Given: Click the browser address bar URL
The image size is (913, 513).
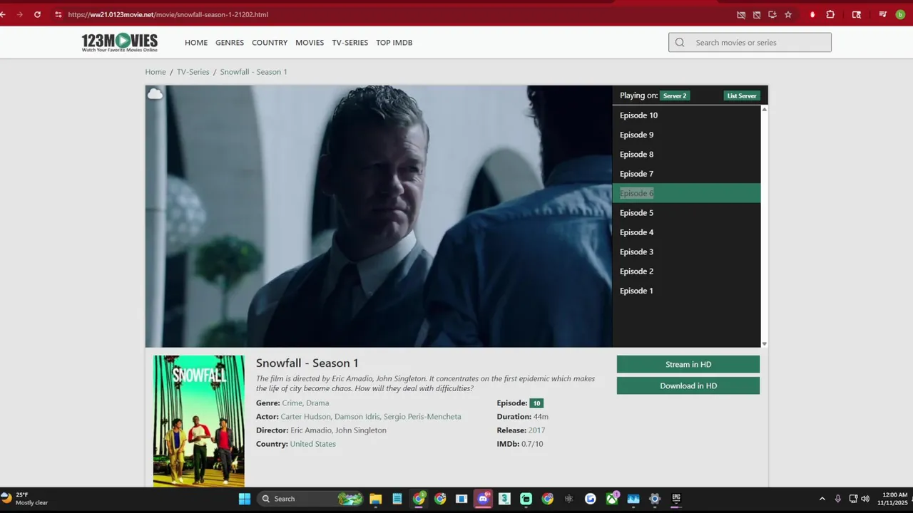Looking at the screenshot, I should 168,14.
